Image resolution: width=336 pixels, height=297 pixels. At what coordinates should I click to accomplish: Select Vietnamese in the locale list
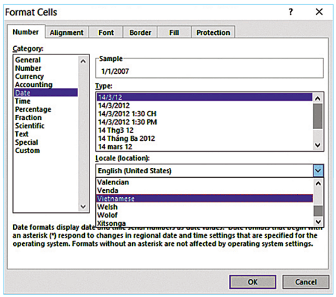point(116,199)
